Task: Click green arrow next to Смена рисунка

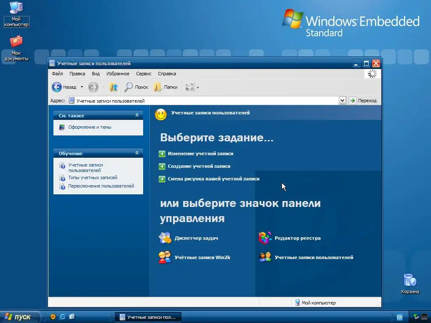Action: click(162, 179)
